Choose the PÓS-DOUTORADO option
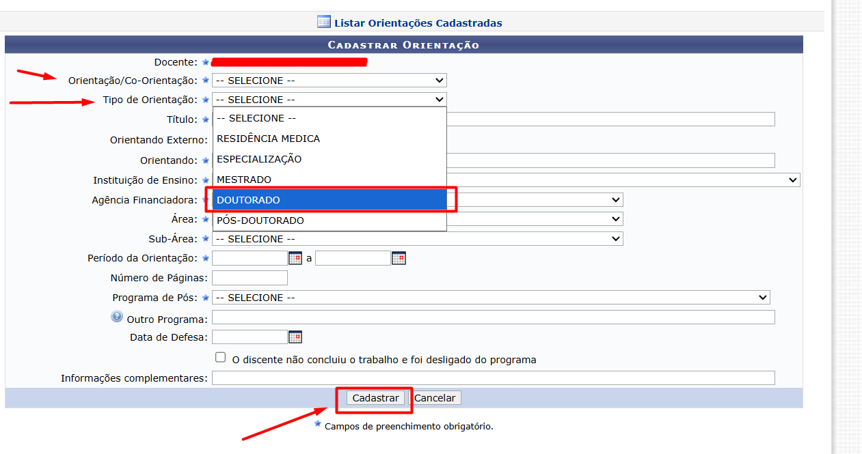Screen dimensions: 862x454 329,221
